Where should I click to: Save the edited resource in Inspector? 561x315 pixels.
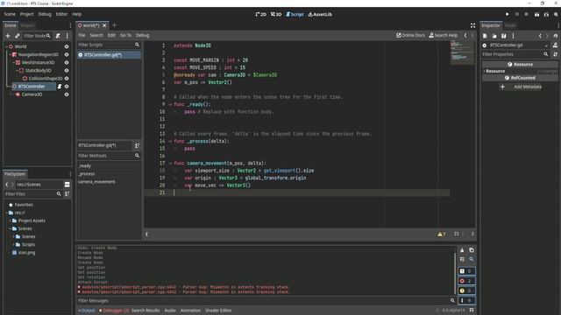tap(503, 36)
